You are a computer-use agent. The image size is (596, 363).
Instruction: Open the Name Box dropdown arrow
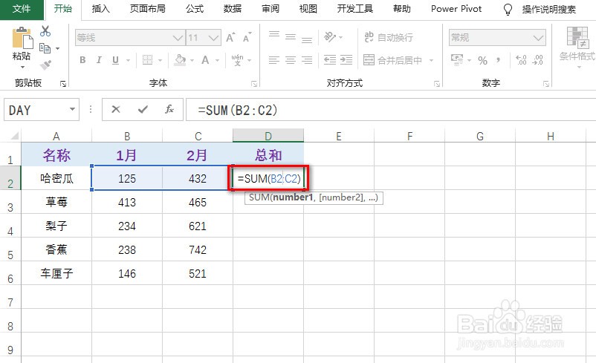point(72,109)
